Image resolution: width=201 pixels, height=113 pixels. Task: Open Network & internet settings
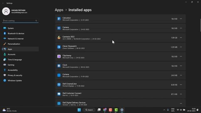pyautogui.click(x=20, y=39)
